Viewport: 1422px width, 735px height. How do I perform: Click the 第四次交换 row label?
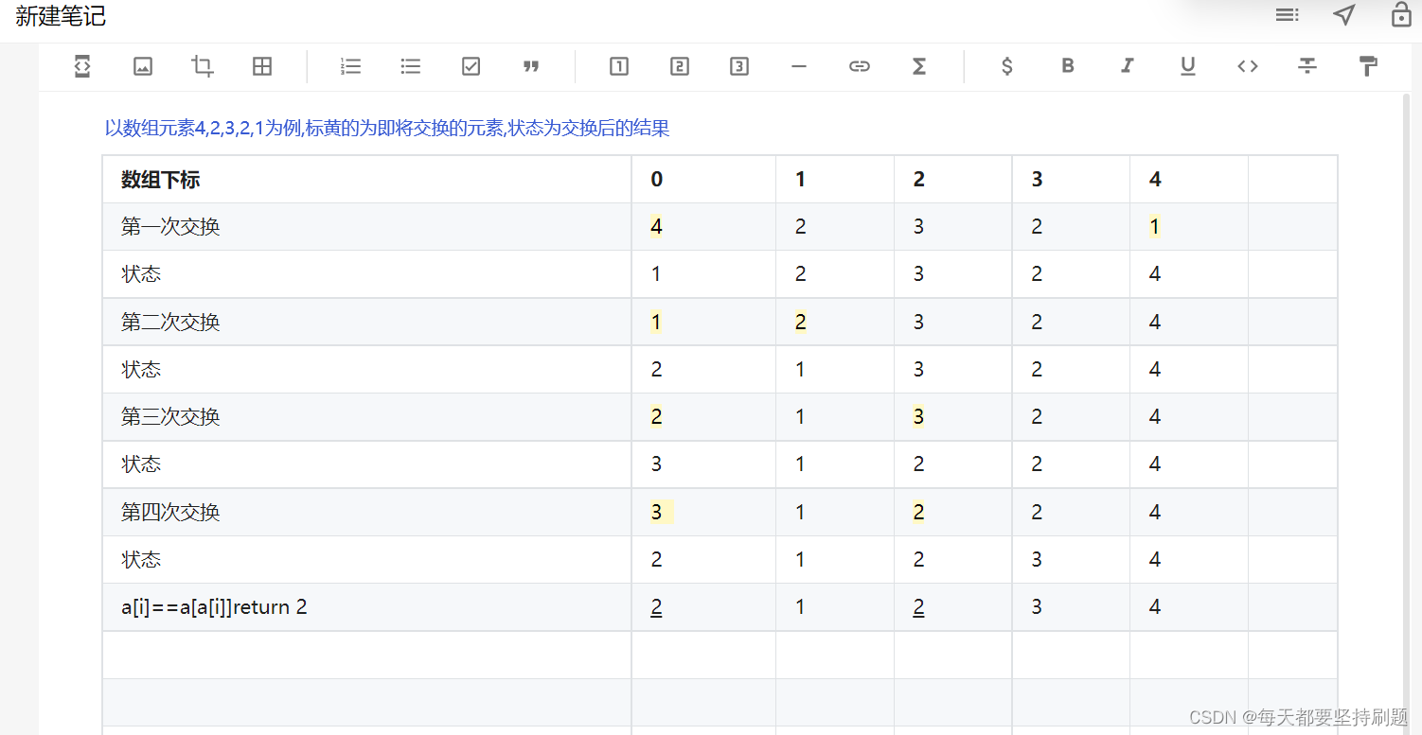pyautogui.click(x=170, y=513)
